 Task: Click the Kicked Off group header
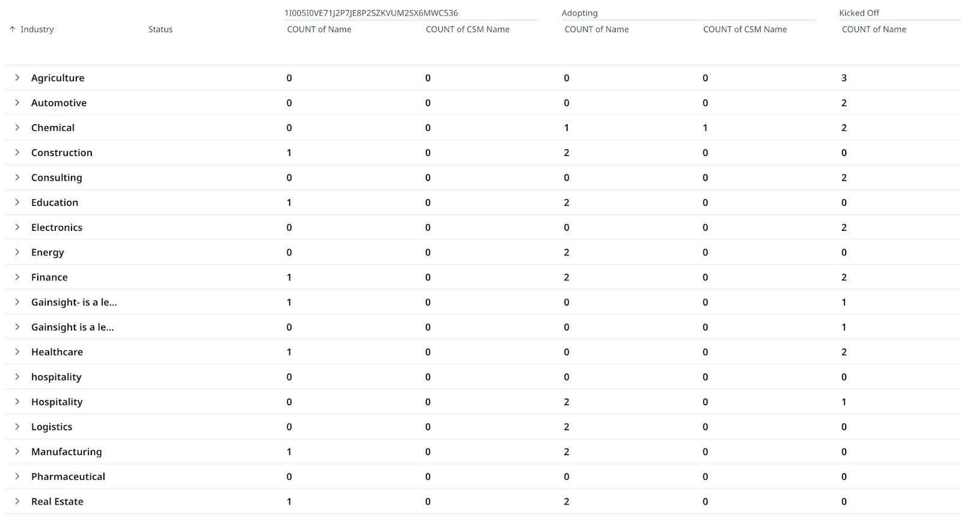click(x=857, y=13)
